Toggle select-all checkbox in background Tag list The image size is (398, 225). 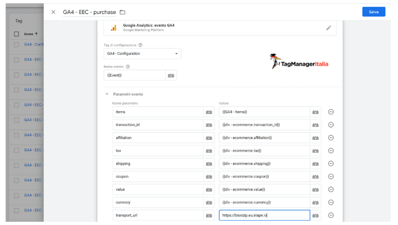17,34
